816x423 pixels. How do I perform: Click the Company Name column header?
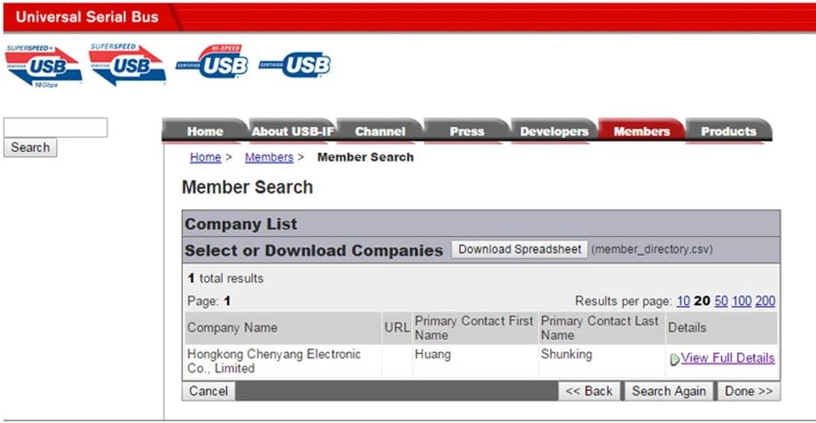[283, 328]
